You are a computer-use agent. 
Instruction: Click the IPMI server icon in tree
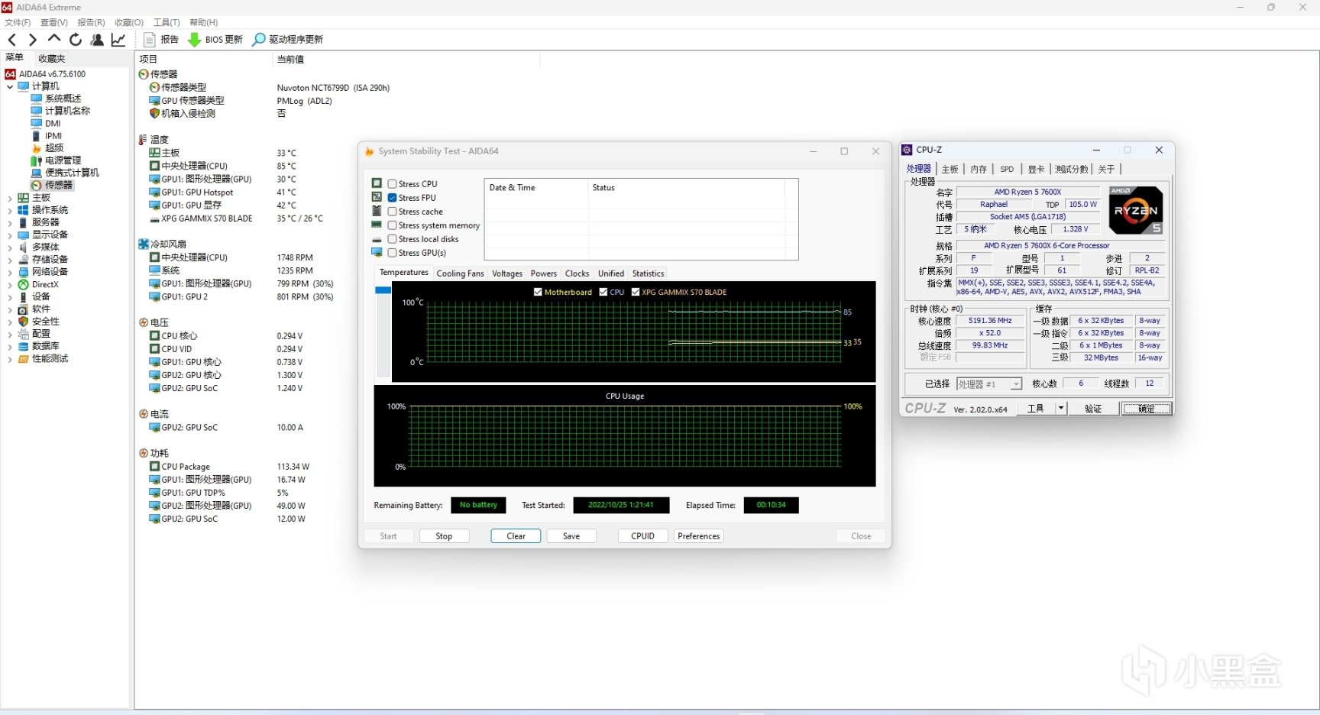click(37, 135)
